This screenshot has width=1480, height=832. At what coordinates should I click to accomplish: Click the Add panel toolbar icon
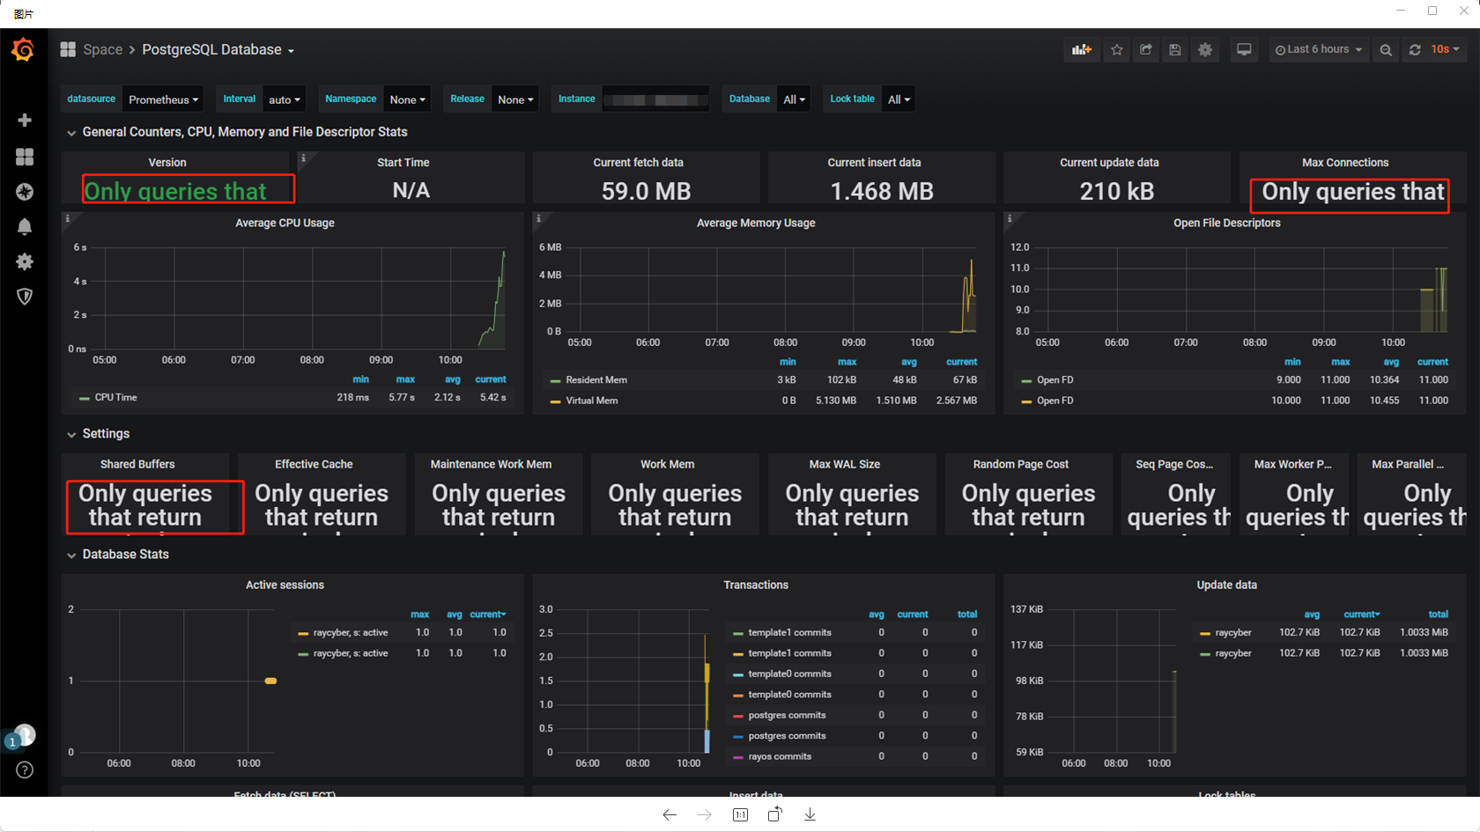pos(1082,50)
